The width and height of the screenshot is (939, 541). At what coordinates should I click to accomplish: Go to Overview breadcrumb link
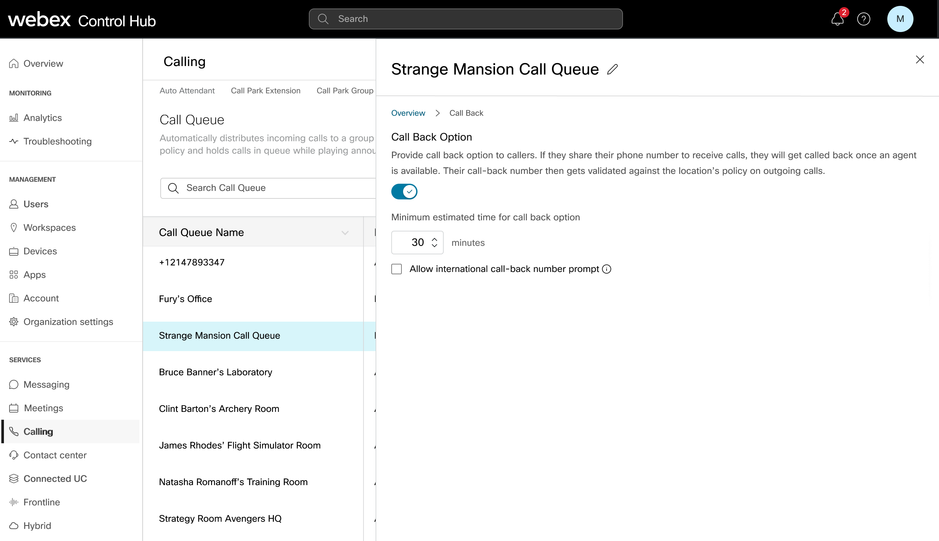coord(408,113)
